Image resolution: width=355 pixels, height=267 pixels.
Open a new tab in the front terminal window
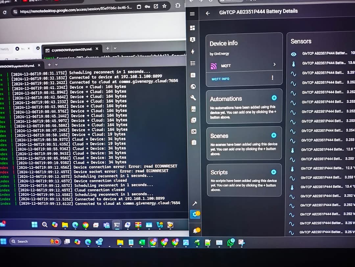point(49,65)
